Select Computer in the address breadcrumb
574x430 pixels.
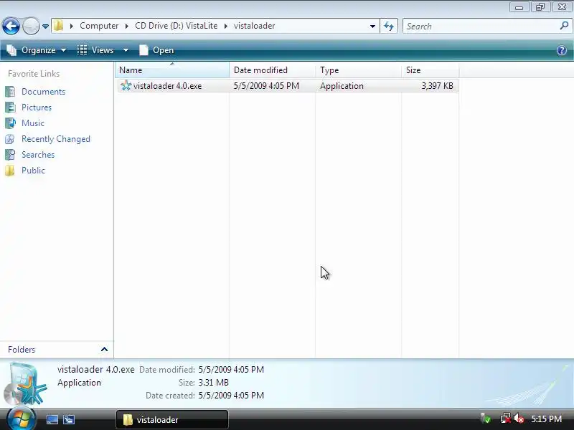coord(99,26)
